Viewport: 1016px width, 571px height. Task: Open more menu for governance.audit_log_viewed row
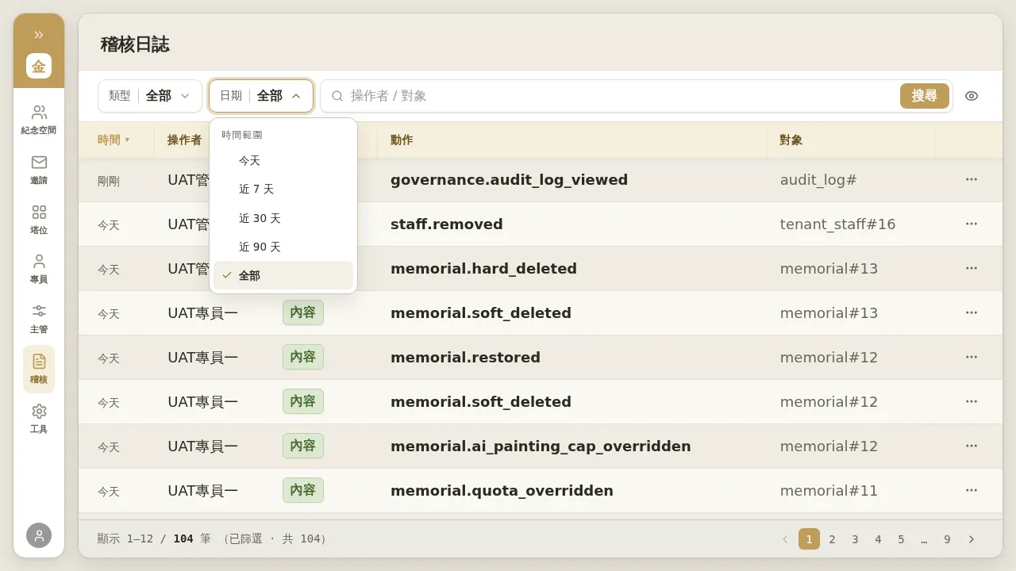pos(972,179)
